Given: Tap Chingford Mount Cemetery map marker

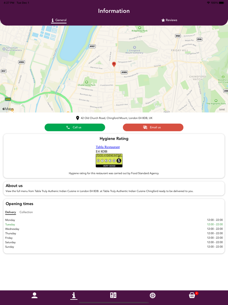Looking at the screenshot, I should pyautogui.click(x=135, y=47).
